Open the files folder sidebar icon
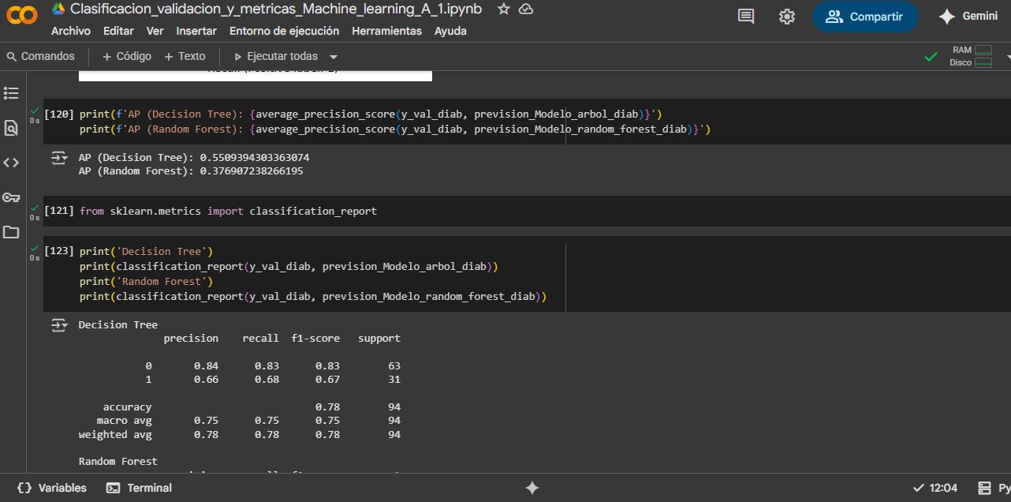The image size is (1011, 502). tap(11, 232)
